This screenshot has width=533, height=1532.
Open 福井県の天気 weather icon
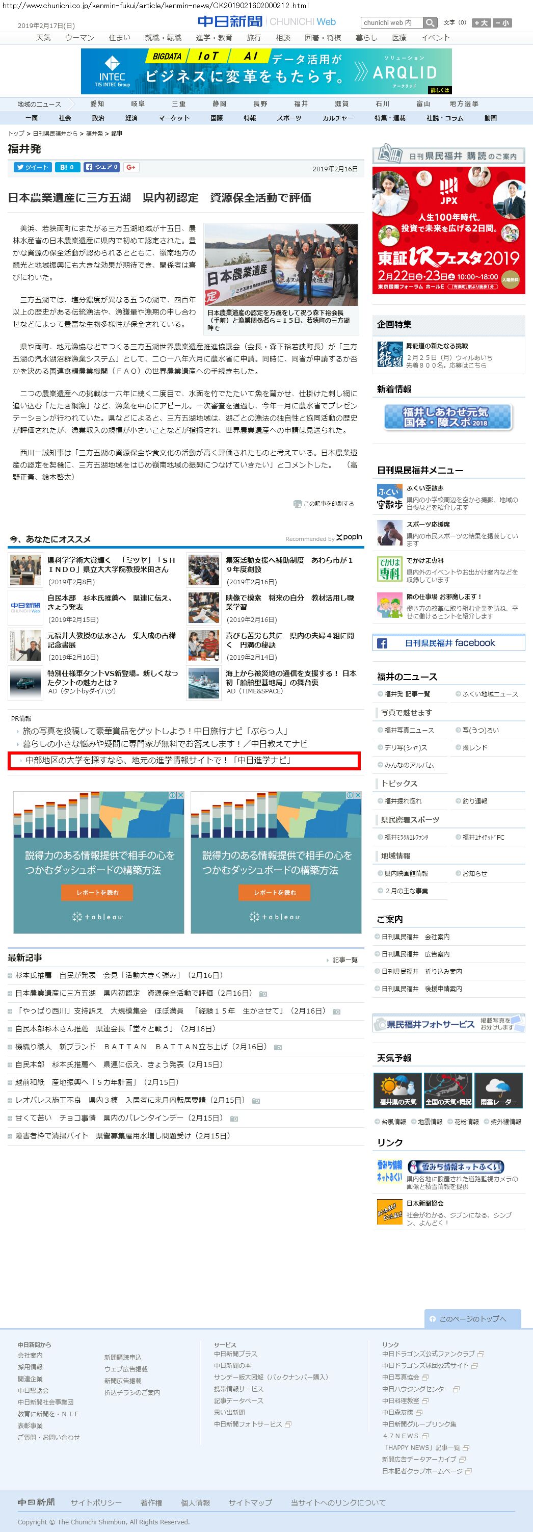click(397, 1089)
